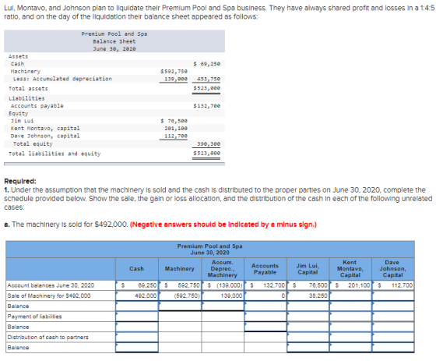This screenshot has width=436, height=361.
Task: Click Kent Montavo cell in final Balance row
Action: 350,347
